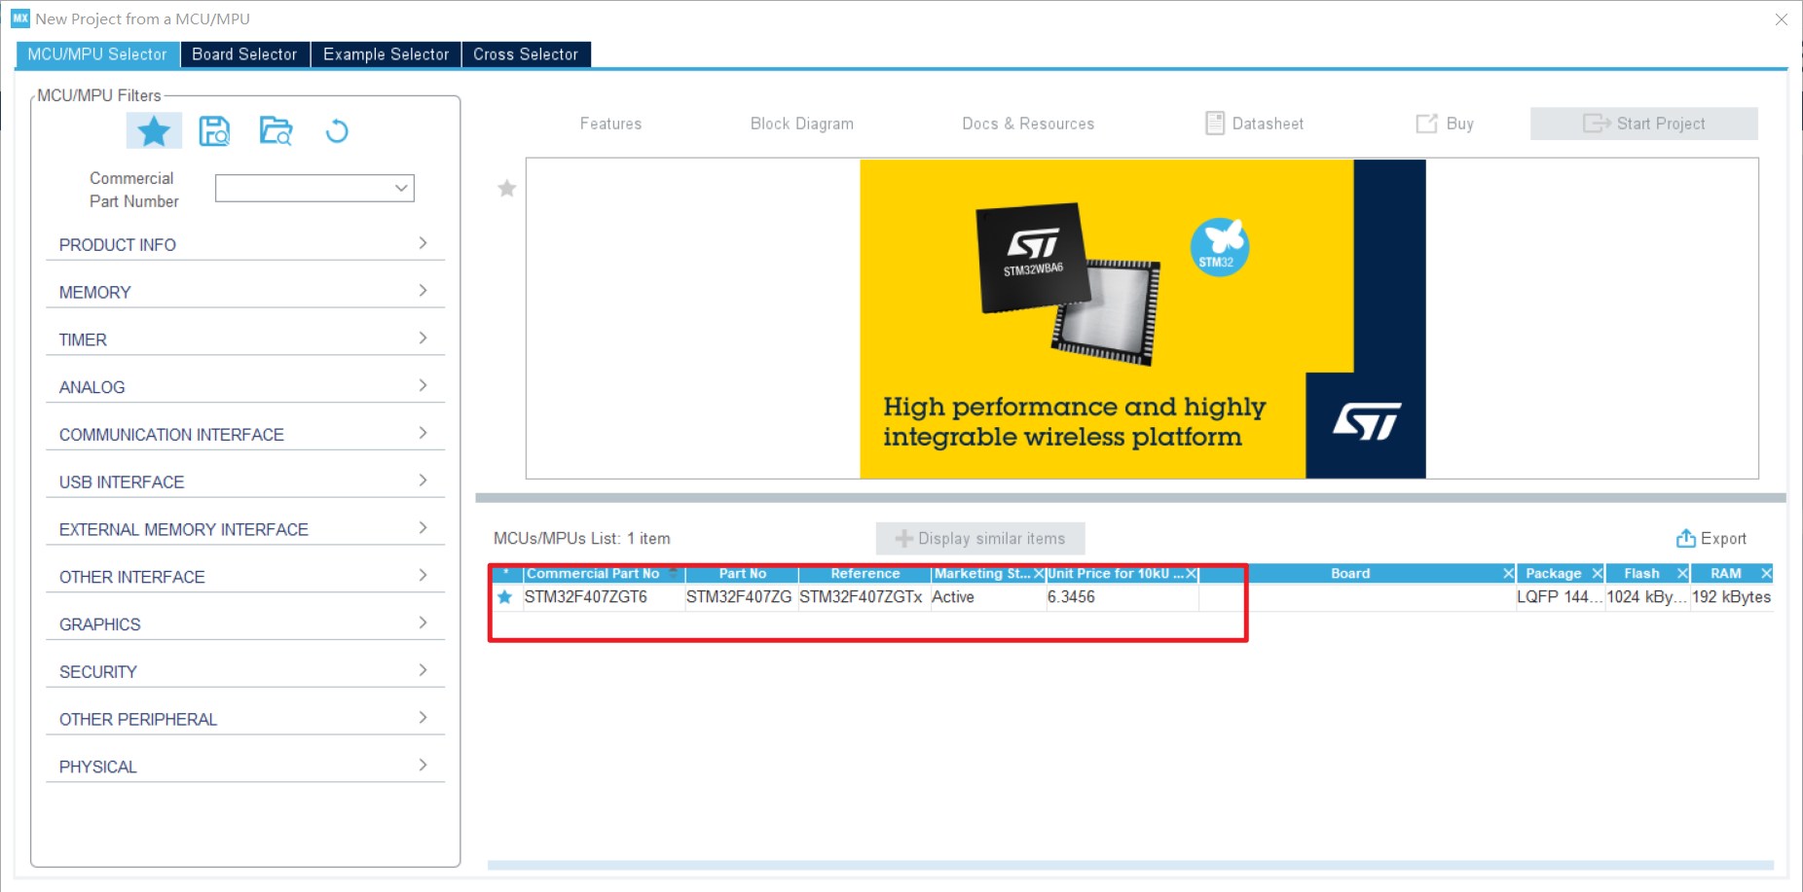Expand the PHYSICAL filter section

245,767
